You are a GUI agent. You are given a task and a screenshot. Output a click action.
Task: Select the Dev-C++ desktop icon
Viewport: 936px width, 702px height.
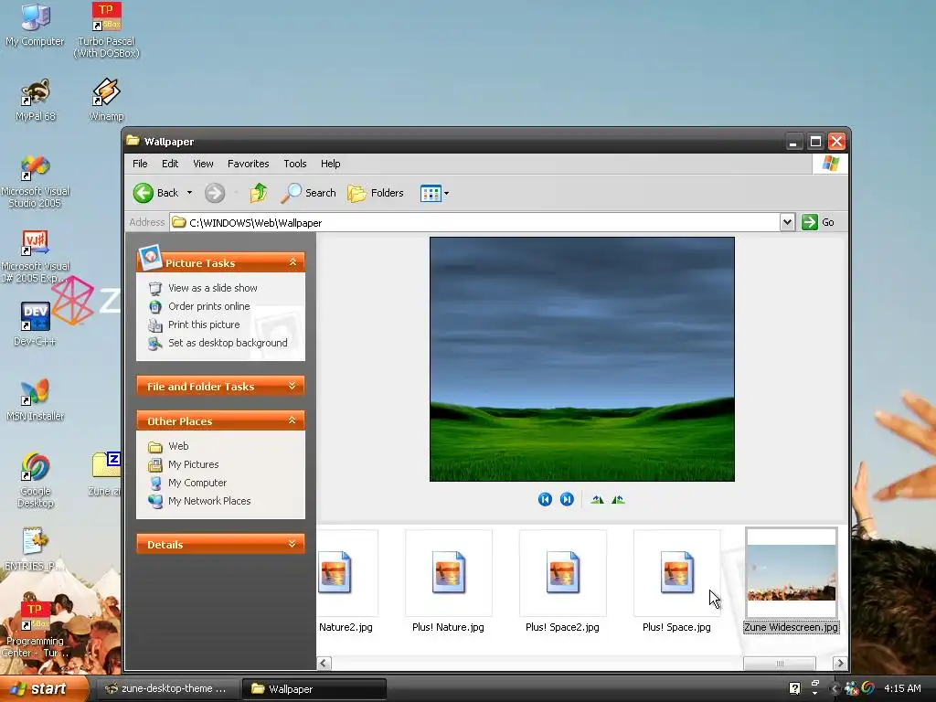click(x=35, y=324)
